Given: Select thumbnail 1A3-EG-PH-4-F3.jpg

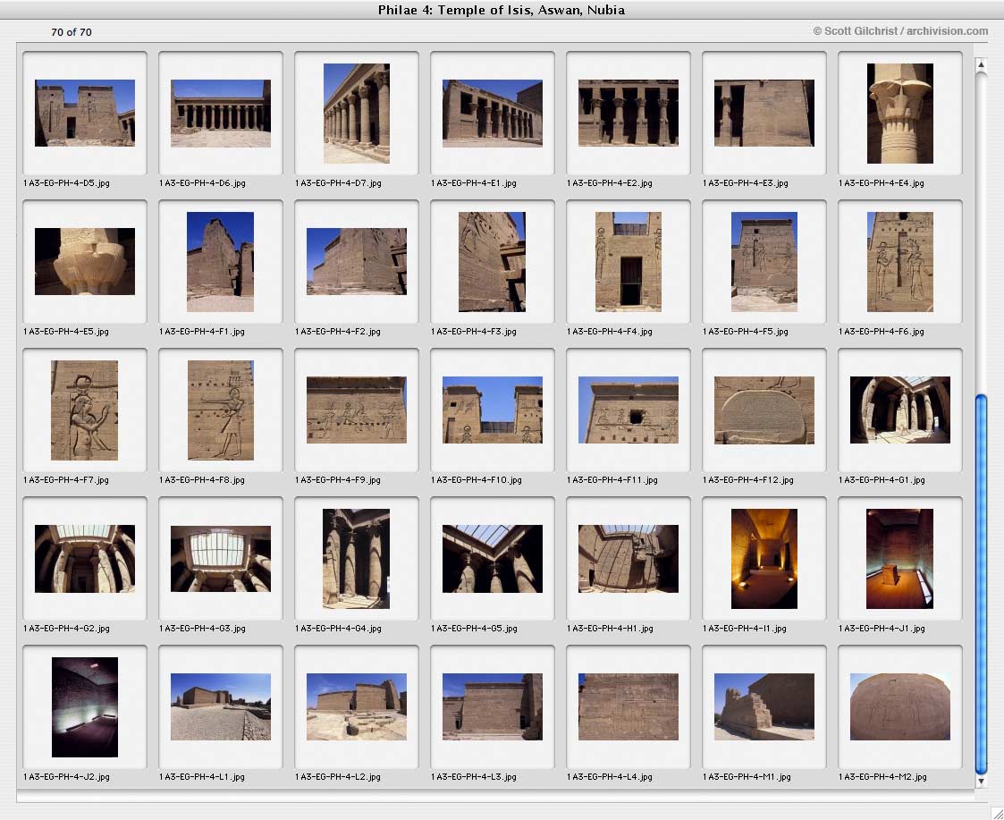Looking at the screenshot, I should pos(493,261).
